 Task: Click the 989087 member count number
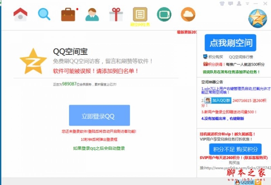click(x=69, y=84)
